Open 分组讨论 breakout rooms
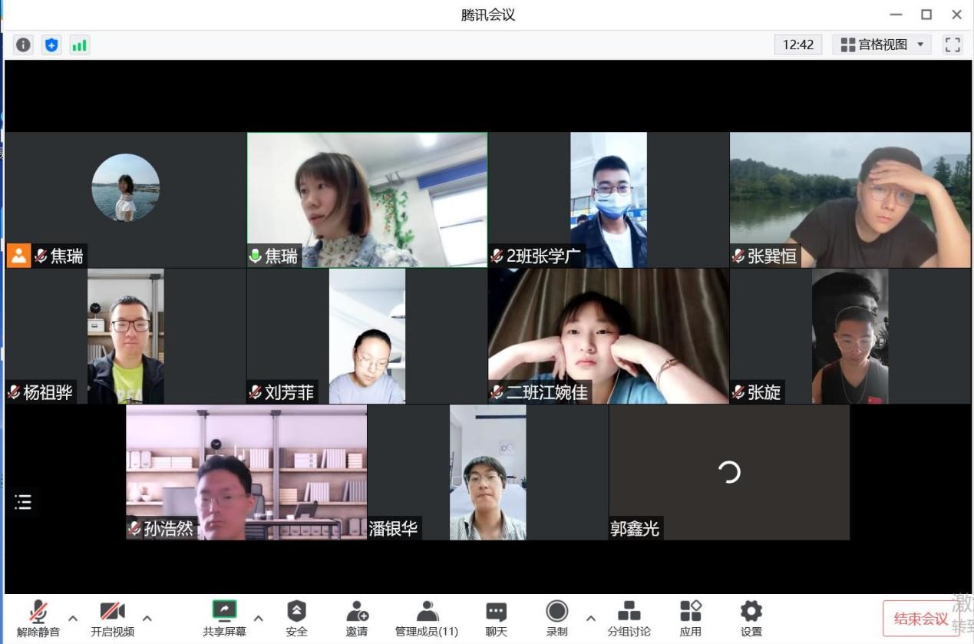974x644 pixels. (629, 618)
